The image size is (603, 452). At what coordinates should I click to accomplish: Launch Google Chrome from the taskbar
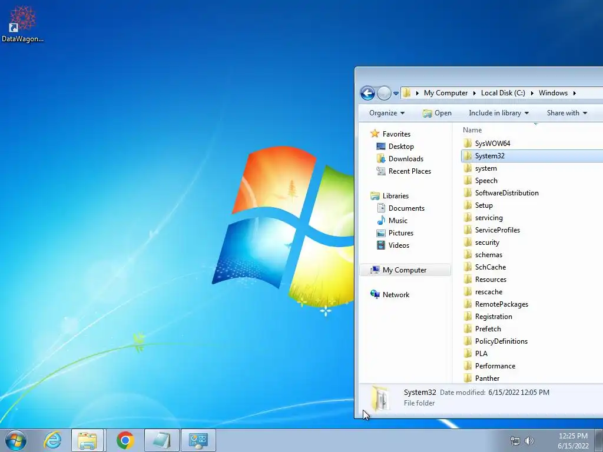pyautogui.click(x=125, y=440)
